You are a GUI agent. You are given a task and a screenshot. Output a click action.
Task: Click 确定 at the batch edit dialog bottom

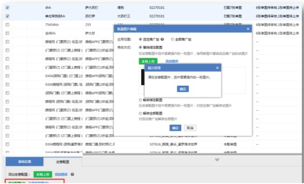(x=175, y=128)
